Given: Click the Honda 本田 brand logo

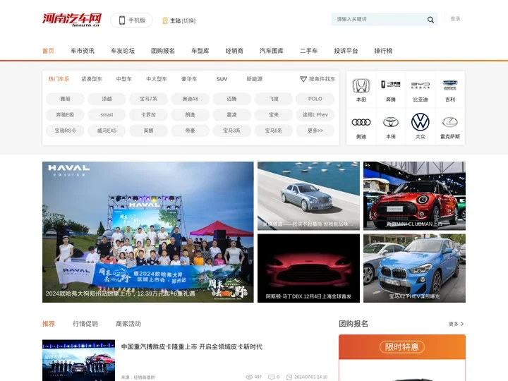Looking at the screenshot, I should coord(361,86).
